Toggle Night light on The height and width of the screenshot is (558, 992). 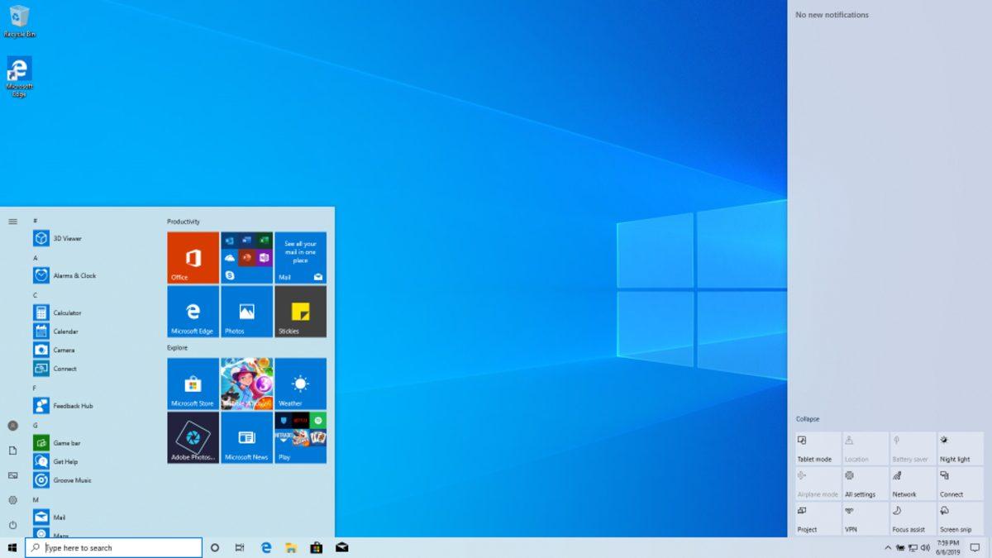tap(957, 446)
